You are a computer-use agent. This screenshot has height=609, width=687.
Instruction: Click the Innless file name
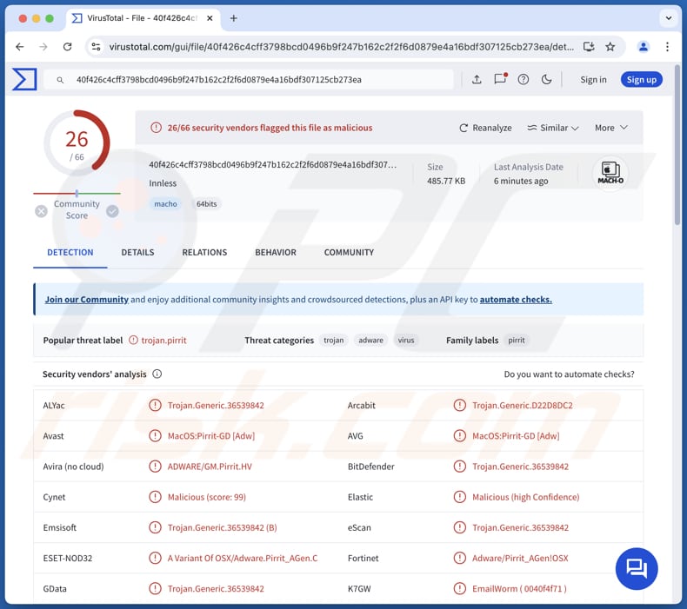pos(163,183)
